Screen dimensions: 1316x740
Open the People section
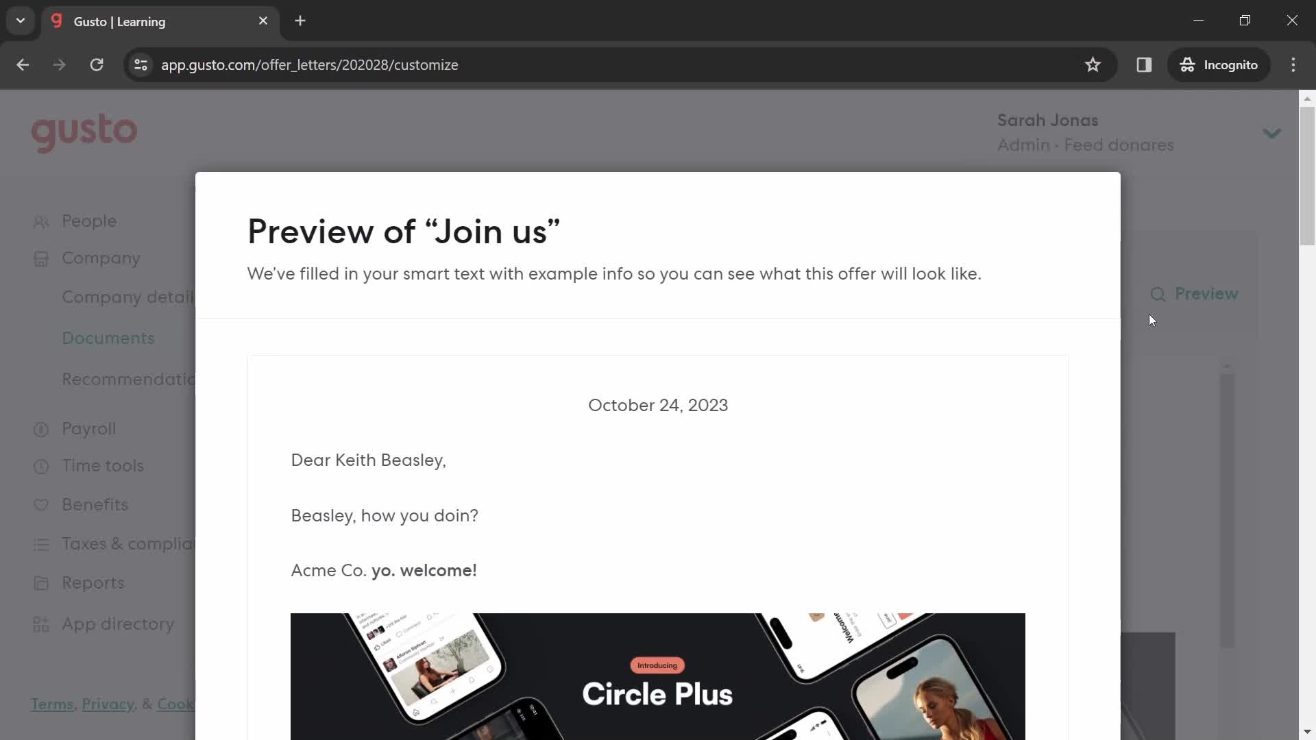(88, 219)
